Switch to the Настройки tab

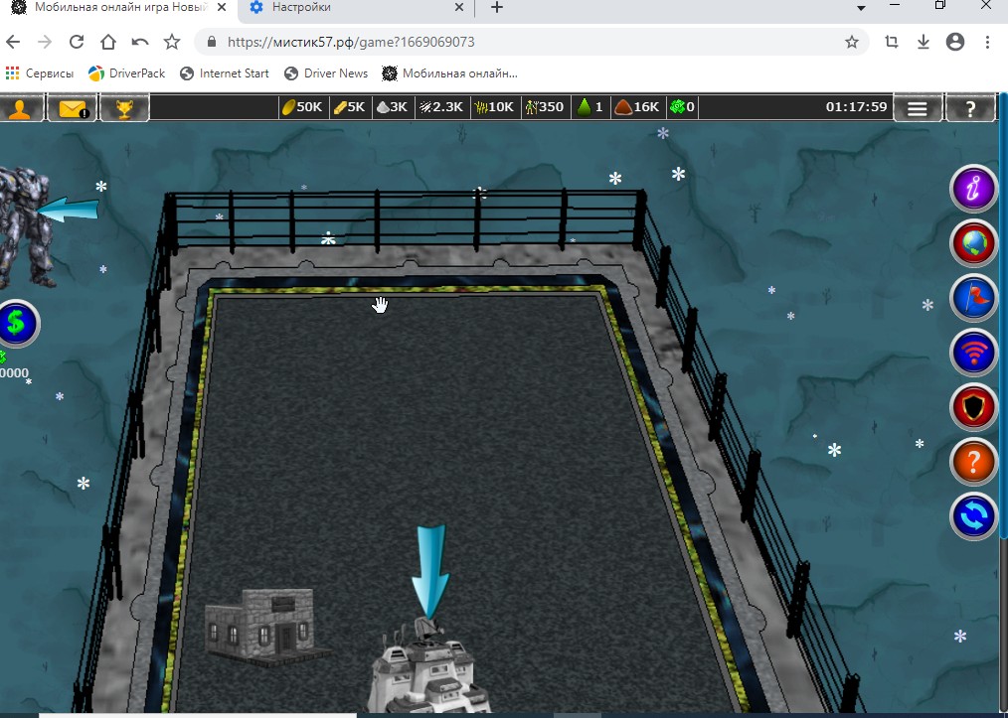click(353, 8)
